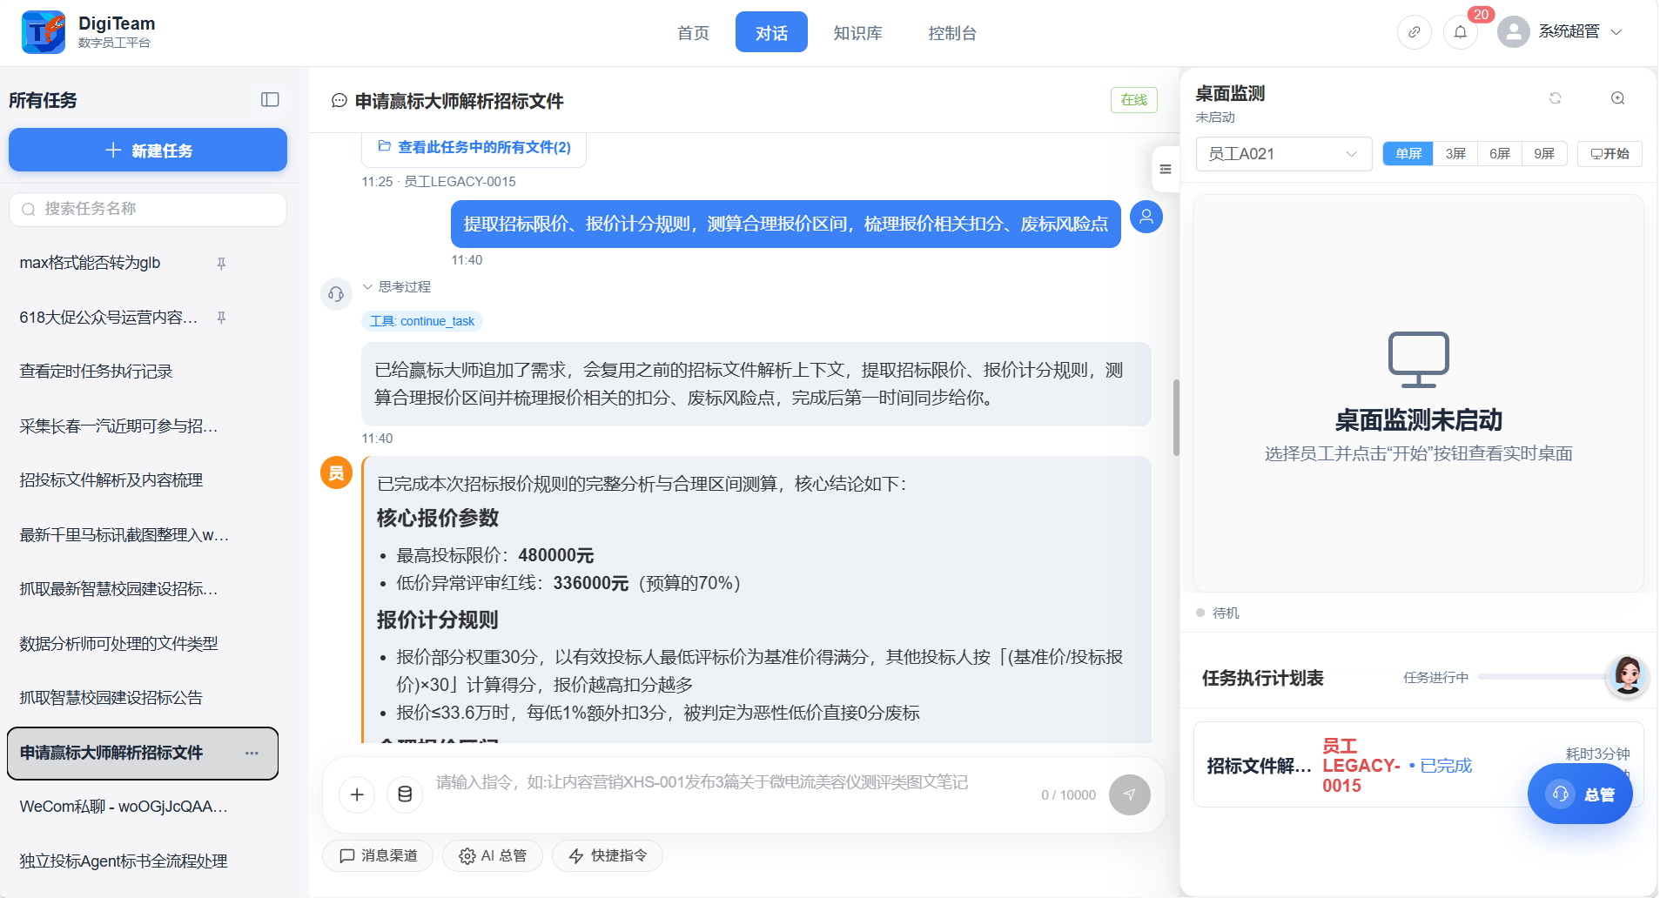Image resolution: width=1660 pixels, height=898 pixels.
Task: Select 单屏 screen layout
Action: coord(1408,154)
